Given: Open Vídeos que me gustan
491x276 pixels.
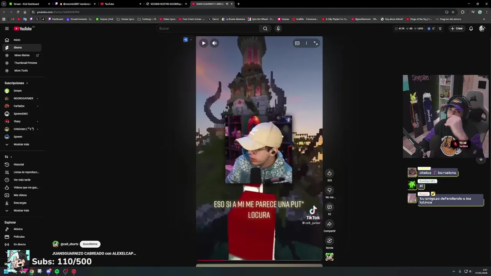Looking at the screenshot, I should pyautogui.click(x=21, y=187).
